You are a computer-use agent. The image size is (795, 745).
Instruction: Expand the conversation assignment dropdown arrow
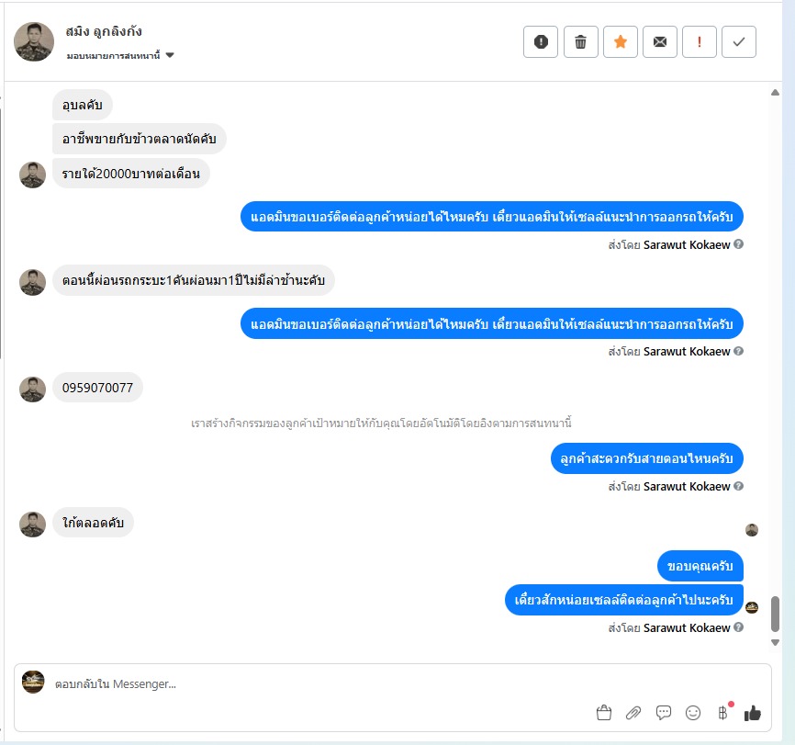[x=170, y=55]
